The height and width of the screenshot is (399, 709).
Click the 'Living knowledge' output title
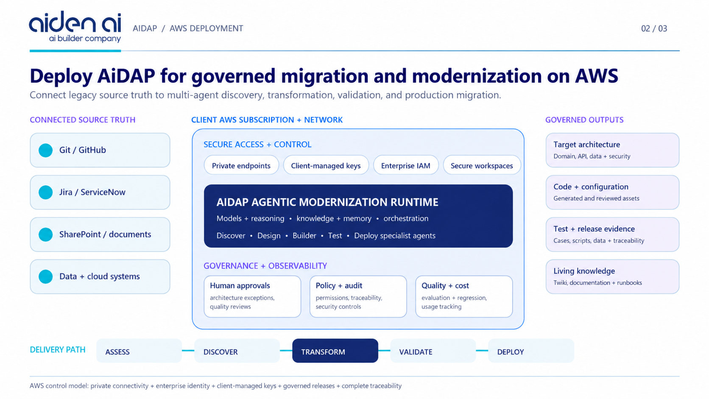pos(584,271)
